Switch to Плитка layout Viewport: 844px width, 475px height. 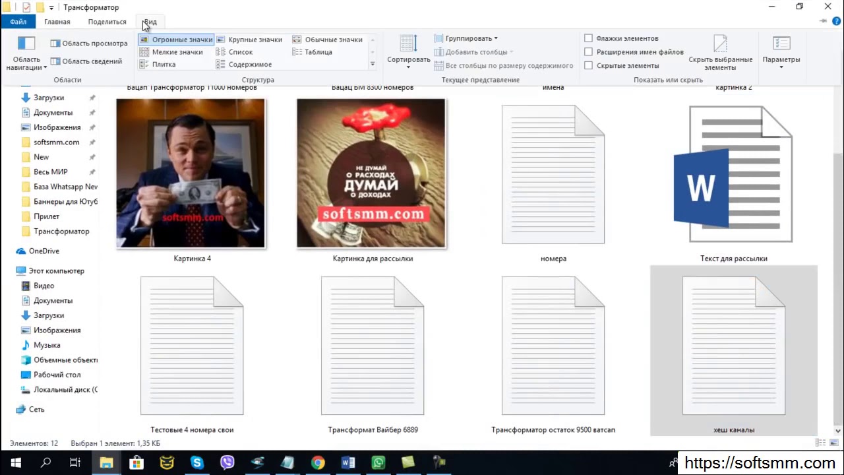(x=158, y=65)
